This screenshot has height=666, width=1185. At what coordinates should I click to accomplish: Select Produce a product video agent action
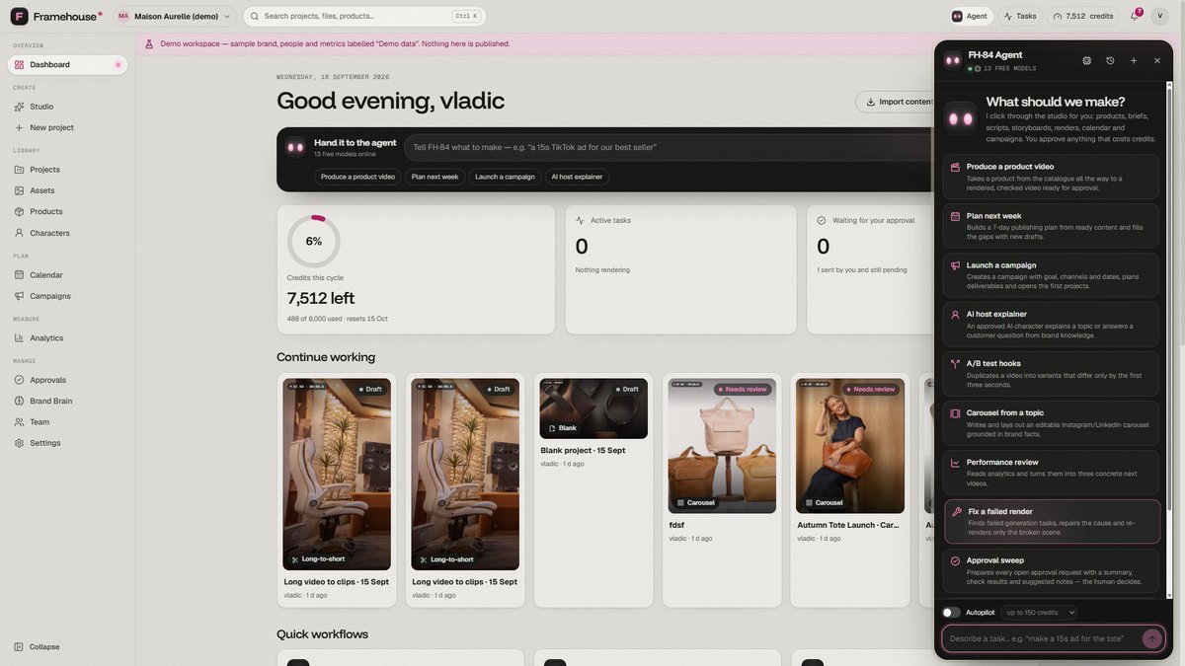click(1051, 177)
